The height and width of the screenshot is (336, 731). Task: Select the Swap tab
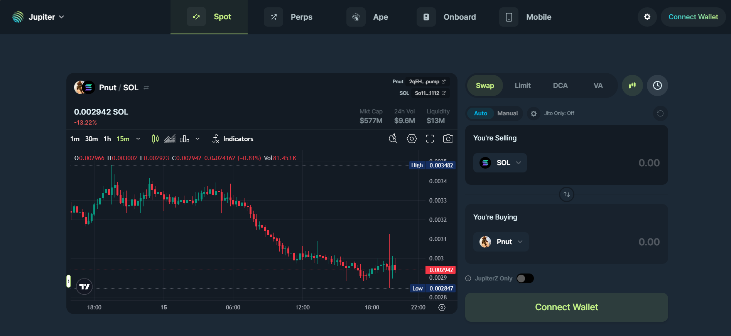(x=485, y=86)
